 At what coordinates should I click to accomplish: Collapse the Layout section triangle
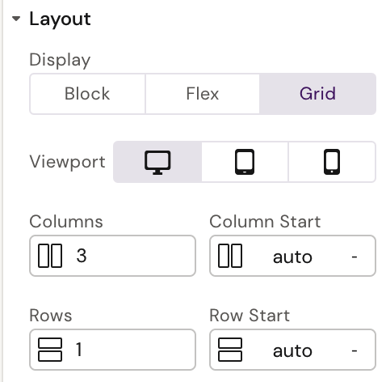(16, 19)
